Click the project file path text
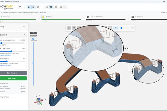The image size is (167, 111). (23, 12)
